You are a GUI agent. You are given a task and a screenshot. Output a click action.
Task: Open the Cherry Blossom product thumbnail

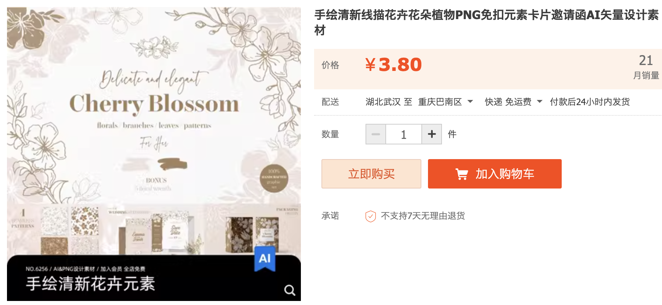click(154, 154)
